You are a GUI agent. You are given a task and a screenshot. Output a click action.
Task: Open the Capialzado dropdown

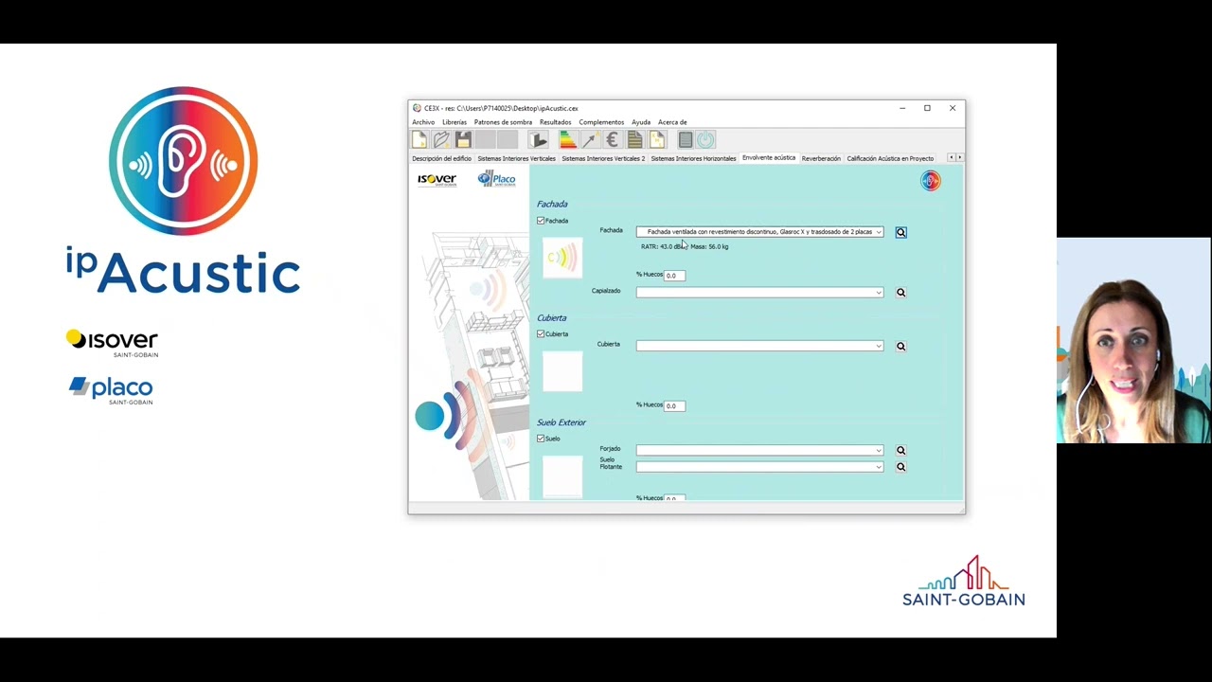(x=759, y=293)
